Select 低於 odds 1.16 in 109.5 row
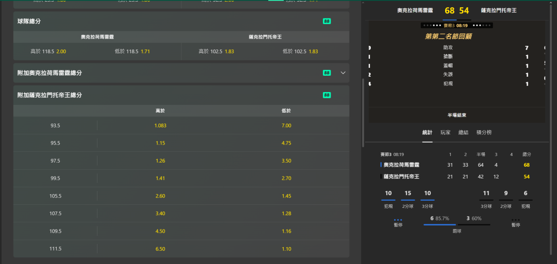This screenshot has height=264, width=557. pos(286,231)
